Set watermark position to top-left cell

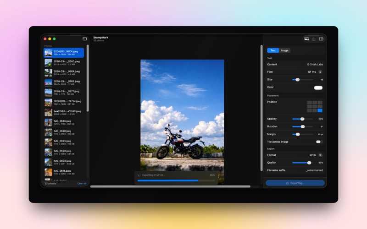(x=309, y=103)
